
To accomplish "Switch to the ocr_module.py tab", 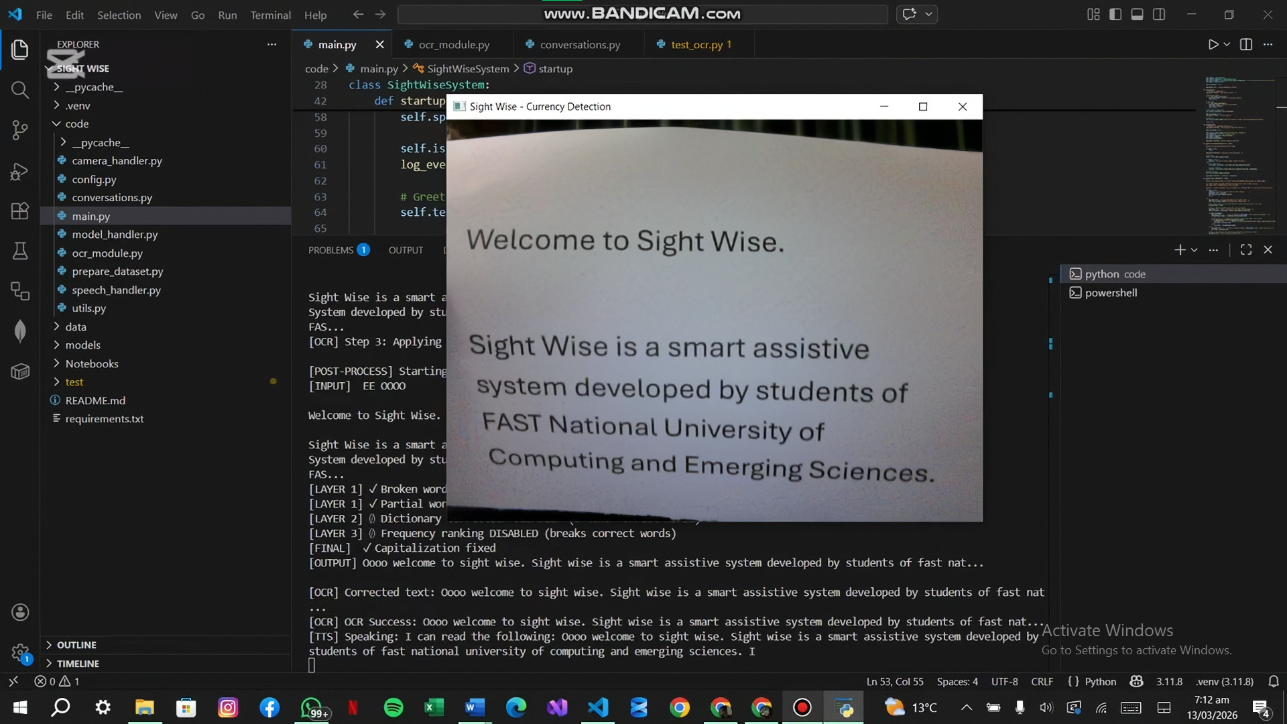I will (x=454, y=45).
